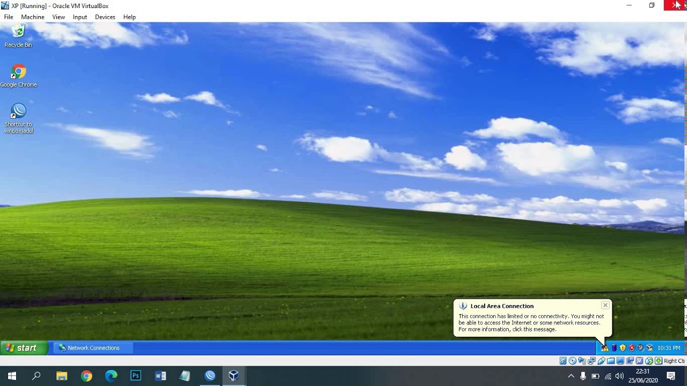The height and width of the screenshot is (386, 687).
Task: Click the shared folders status icon
Action: (611, 361)
